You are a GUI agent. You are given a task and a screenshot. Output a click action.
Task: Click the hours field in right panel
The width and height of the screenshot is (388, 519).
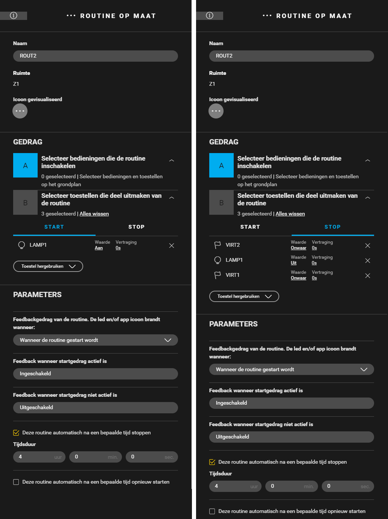click(x=235, y=486)
